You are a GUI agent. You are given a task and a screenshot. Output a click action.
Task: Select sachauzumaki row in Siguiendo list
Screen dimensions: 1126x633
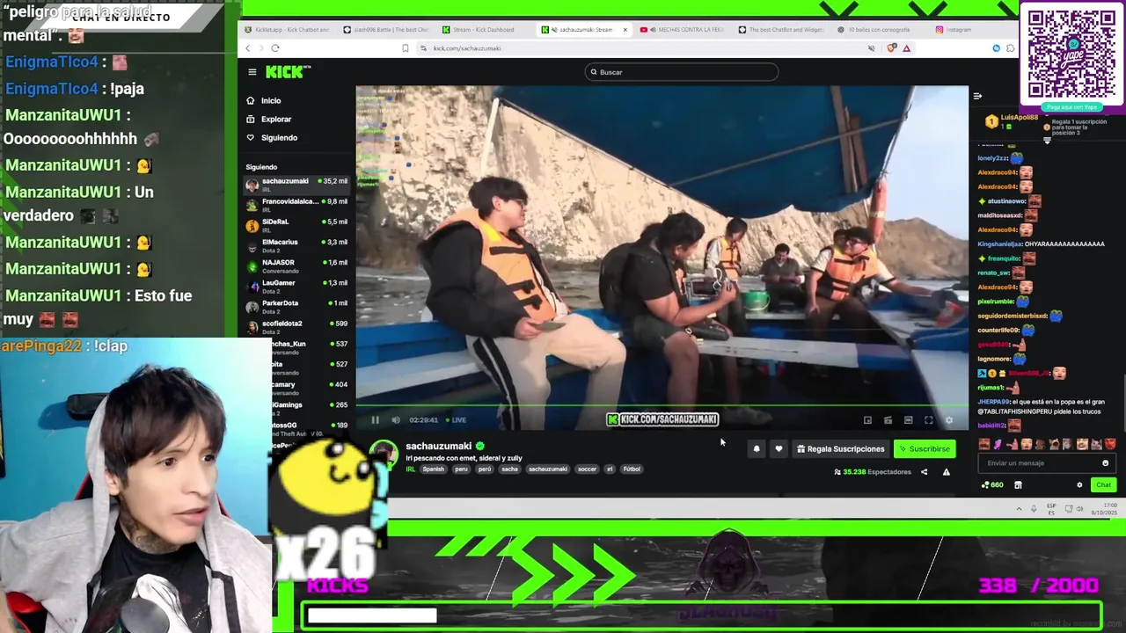pos(297,185)
